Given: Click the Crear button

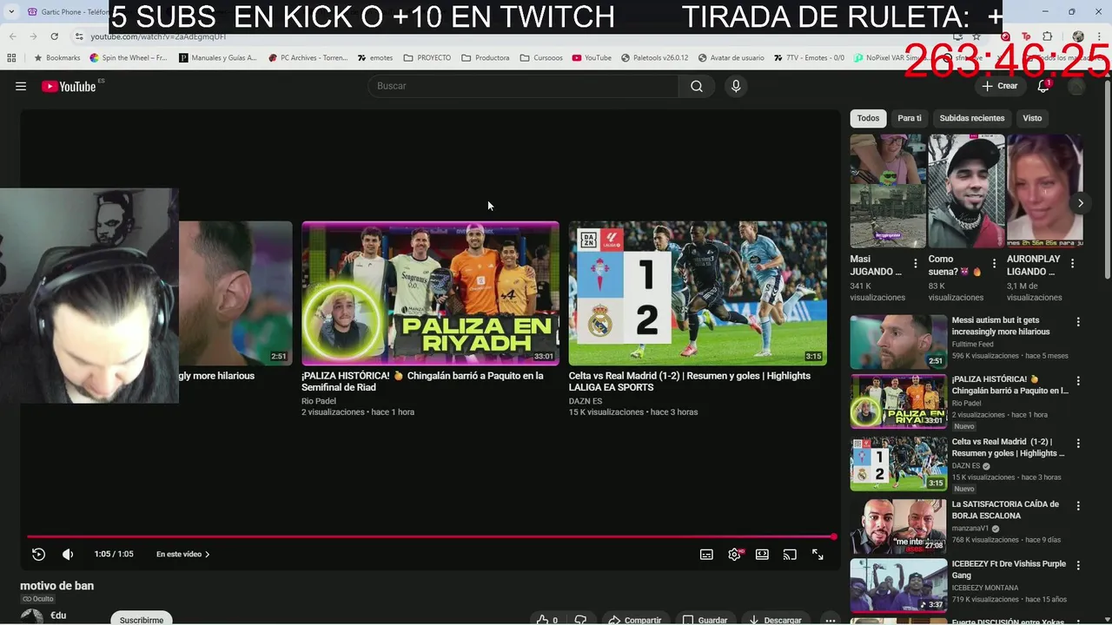Looking at the screenshot, I should pos(999,86).
